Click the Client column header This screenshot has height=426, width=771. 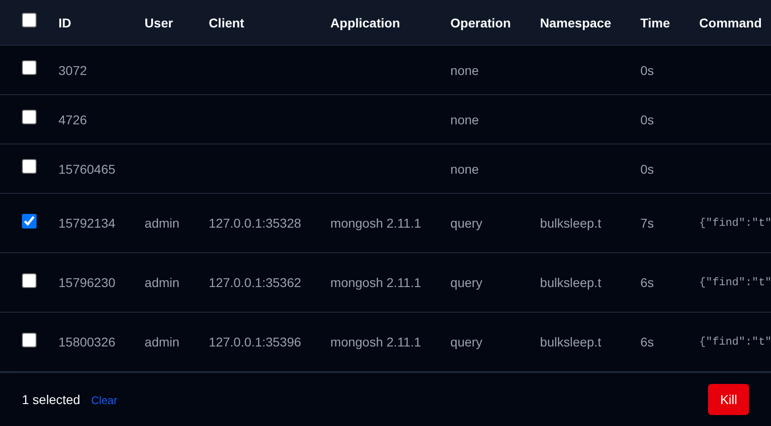tap(226, 23)
